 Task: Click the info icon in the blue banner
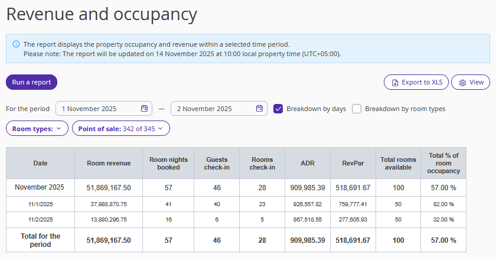tap(16, 44)
